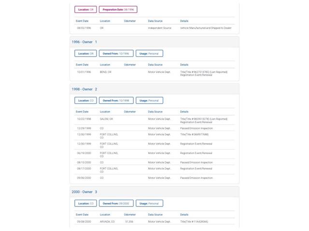This screenshot has height=231, width=309.
Task: Click Usage: Personal badge under Owner 3
Action: point(149,203)
